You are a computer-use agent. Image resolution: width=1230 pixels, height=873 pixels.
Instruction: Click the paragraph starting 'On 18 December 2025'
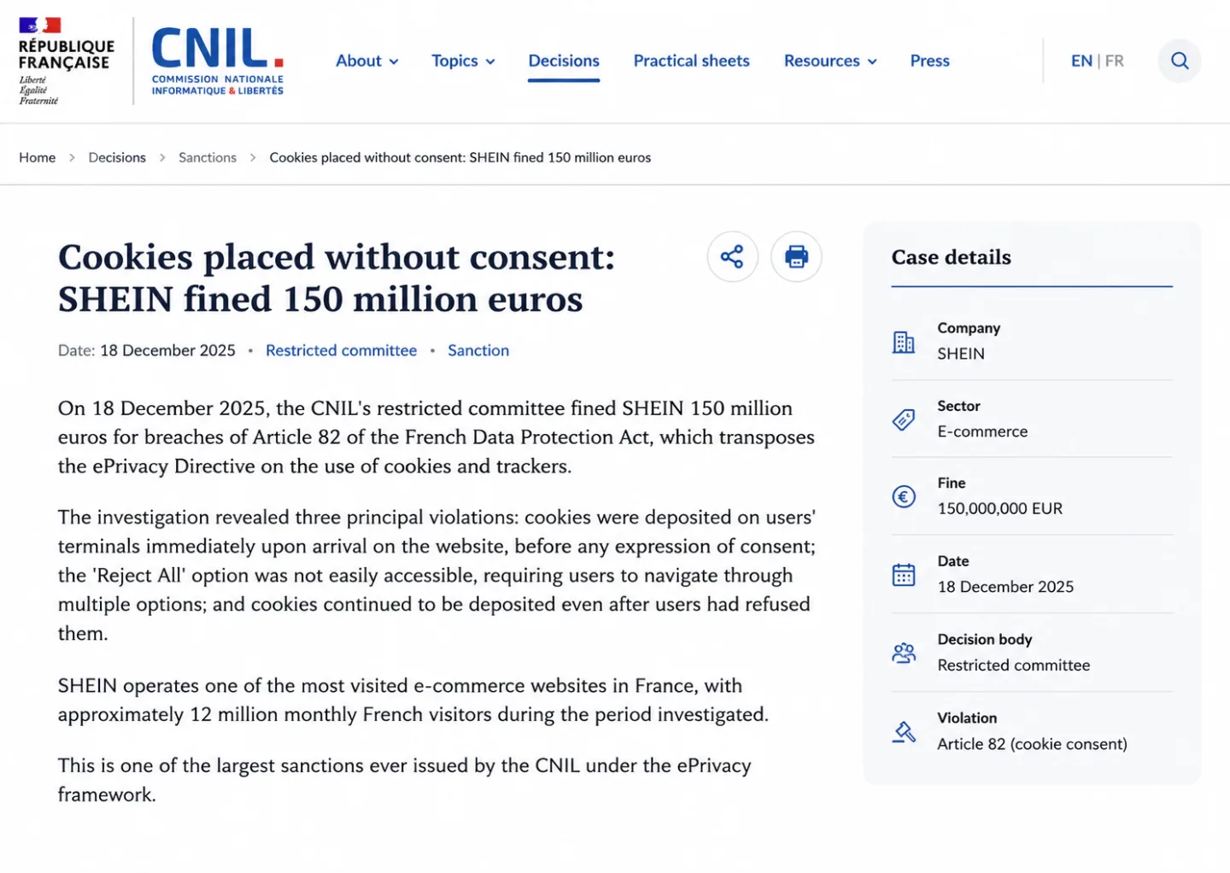pos(436,436)
